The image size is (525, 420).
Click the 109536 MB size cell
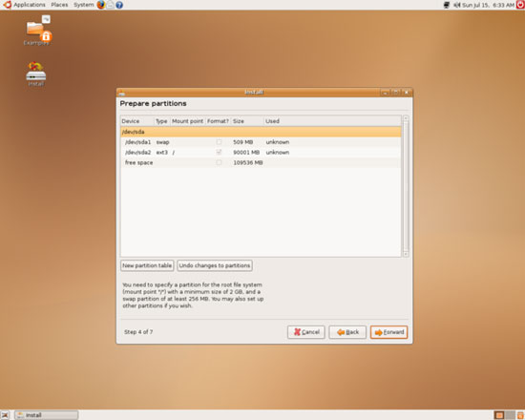click(x=248, y=162)
